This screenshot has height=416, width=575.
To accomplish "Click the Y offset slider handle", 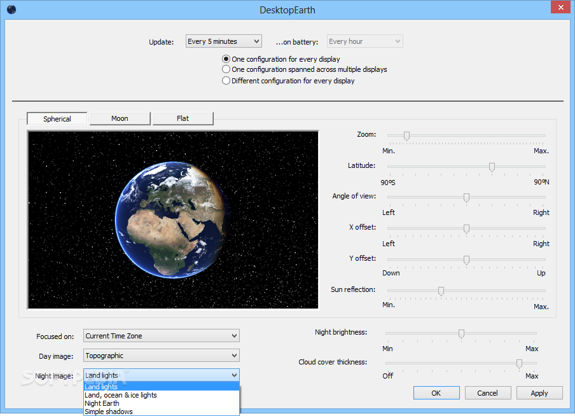I will [x=466, y=260].
